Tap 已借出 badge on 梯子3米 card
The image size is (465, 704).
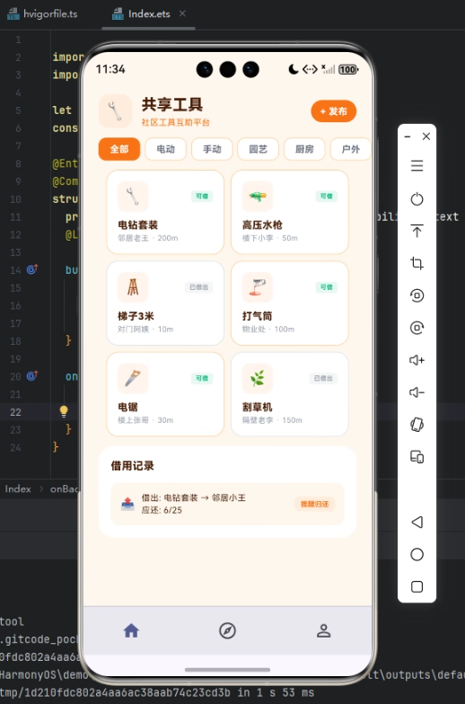tap(199, 287)
